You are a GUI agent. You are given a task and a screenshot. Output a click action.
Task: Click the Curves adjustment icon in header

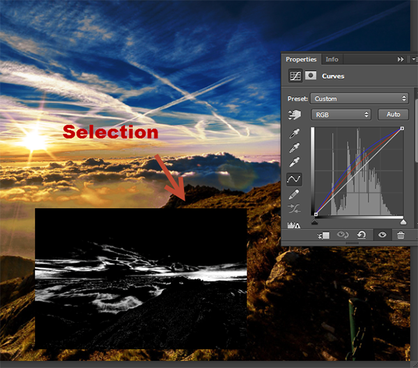click(x=294, y=76)
